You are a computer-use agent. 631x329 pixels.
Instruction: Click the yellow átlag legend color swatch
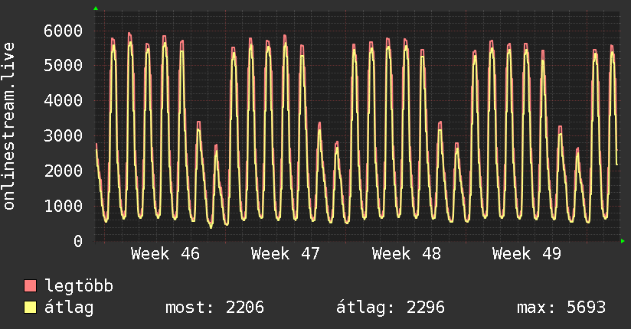(31, 308)
